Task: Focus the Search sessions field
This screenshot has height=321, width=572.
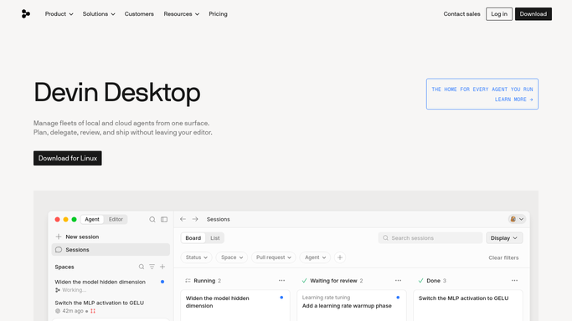Action: (430, 238)
